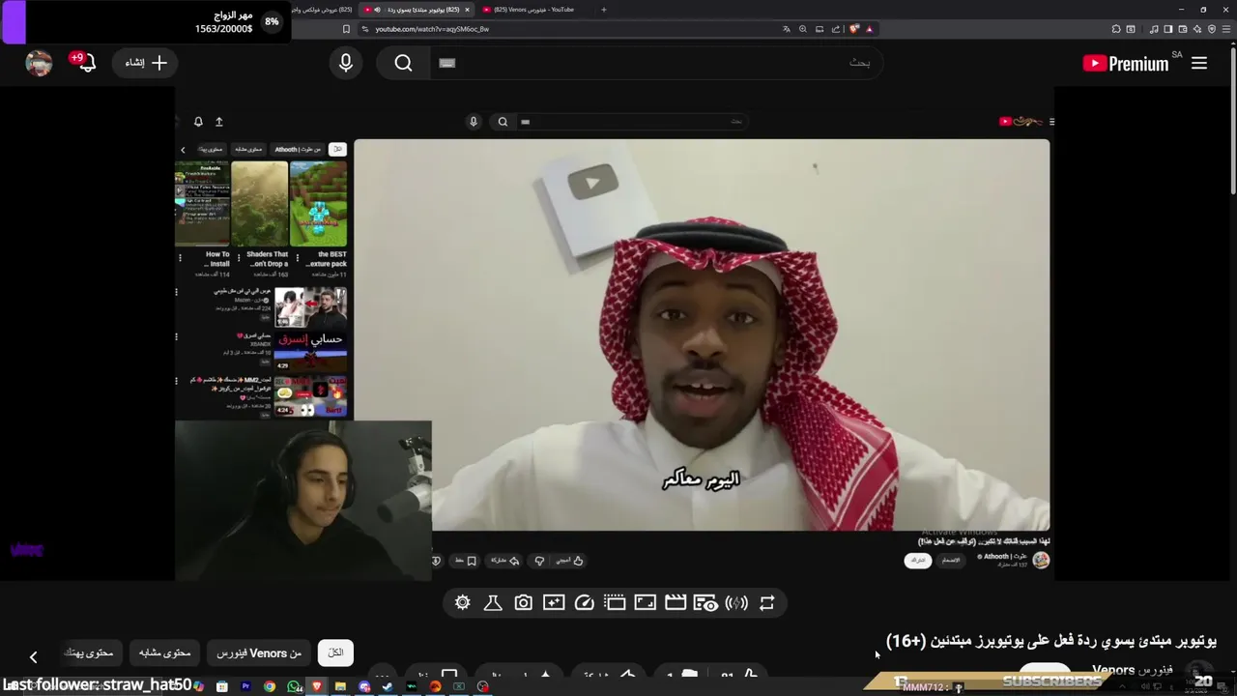Viewport: 1237px width, 696px height.
Task: Open options for the حسابي إنسرق video
Action: coord(176,337)
